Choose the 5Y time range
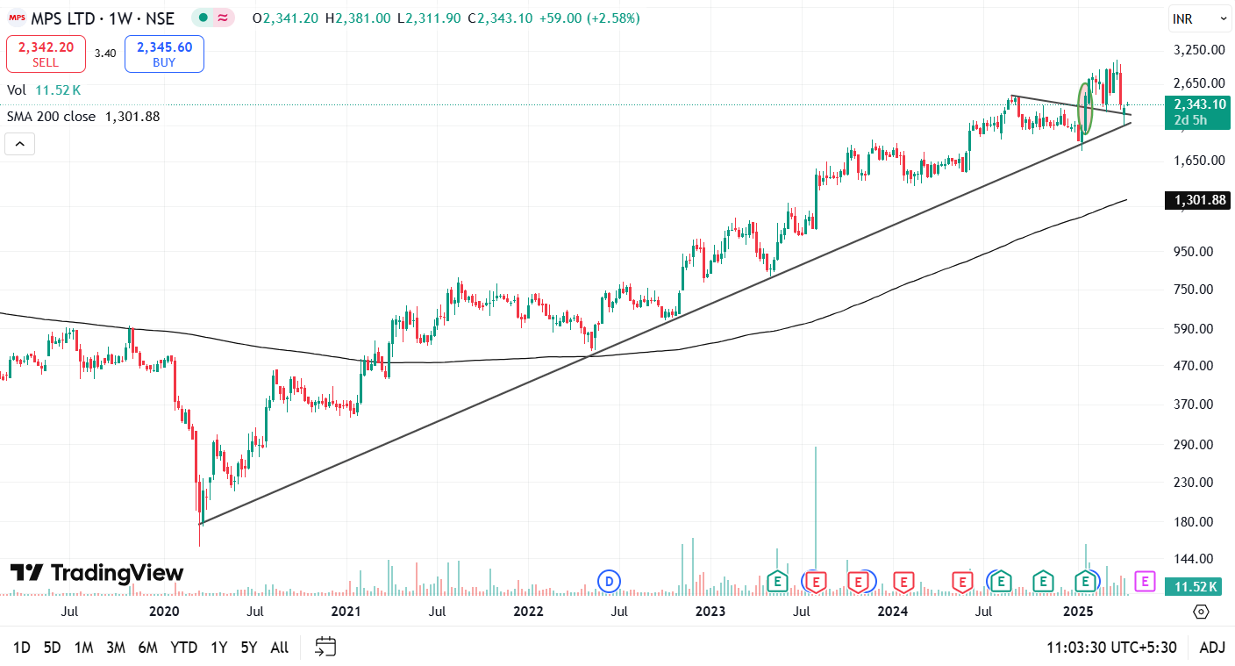The image size is (1235, 666). pos(249,648)
